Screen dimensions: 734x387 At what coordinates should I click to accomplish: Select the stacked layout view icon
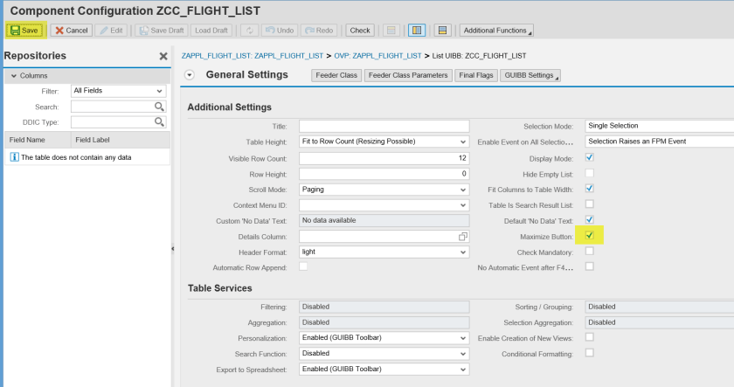click(x=443, y=30)
